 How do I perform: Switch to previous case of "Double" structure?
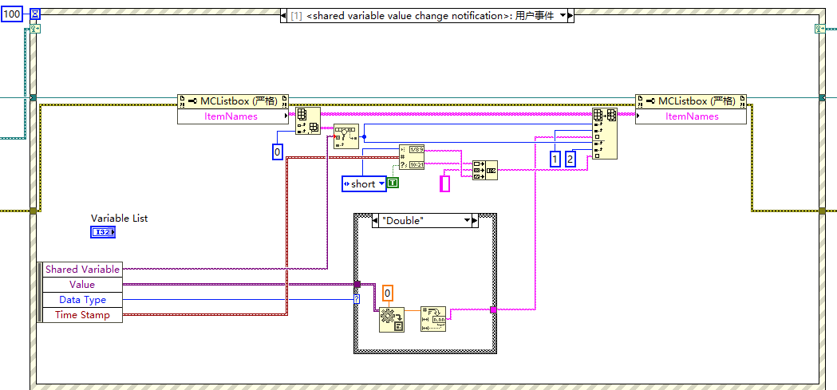pyautogui.click(x=374, y=220)
